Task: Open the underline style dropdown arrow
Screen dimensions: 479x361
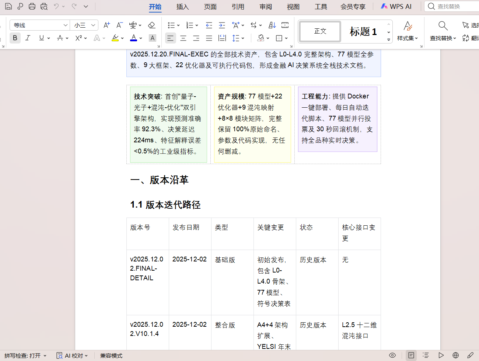Action: coord(49,38)
